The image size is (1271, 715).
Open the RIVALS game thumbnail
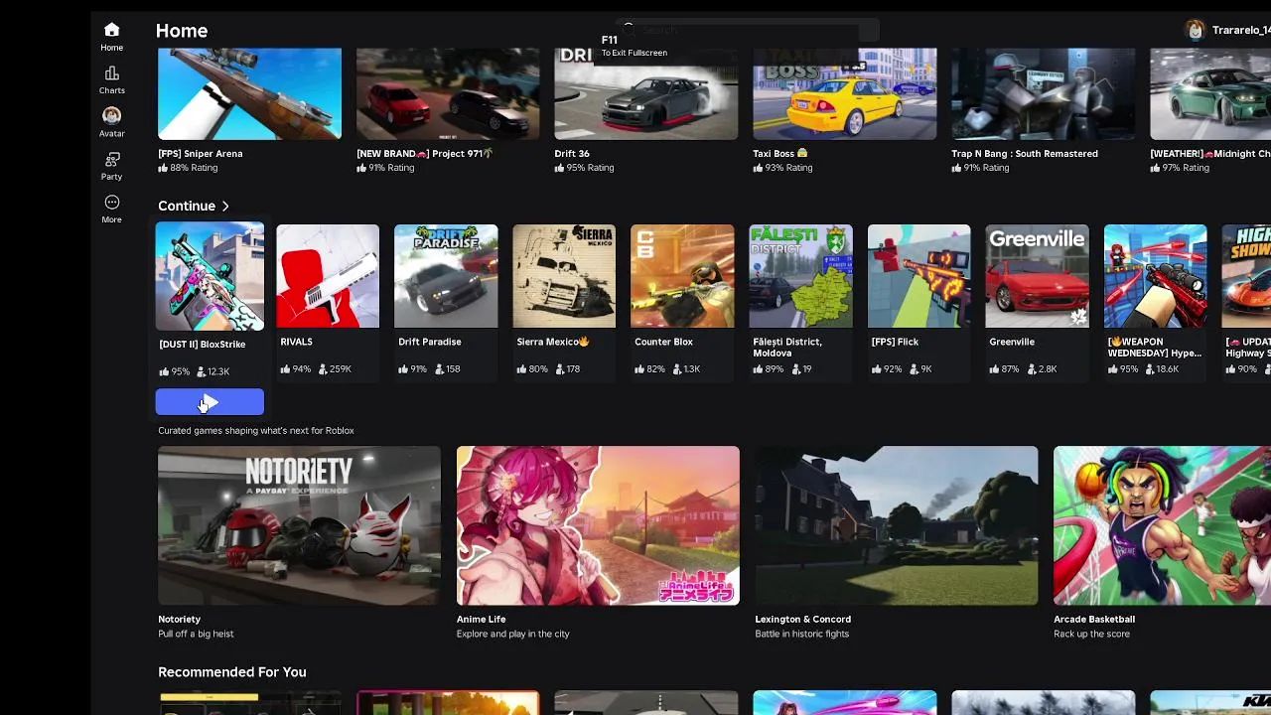[328, 276]
